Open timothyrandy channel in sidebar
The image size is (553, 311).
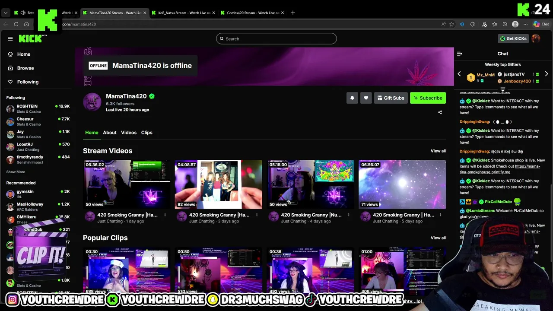click(38, 159)
